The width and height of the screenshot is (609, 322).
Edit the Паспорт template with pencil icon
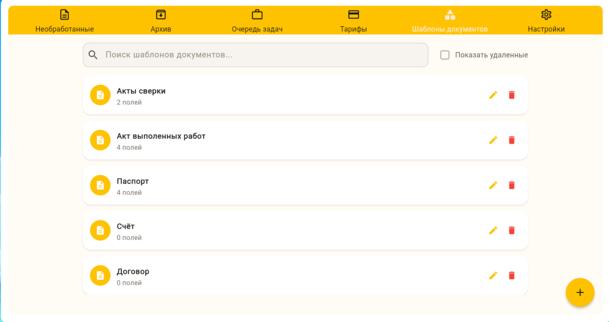pos(493,185)
